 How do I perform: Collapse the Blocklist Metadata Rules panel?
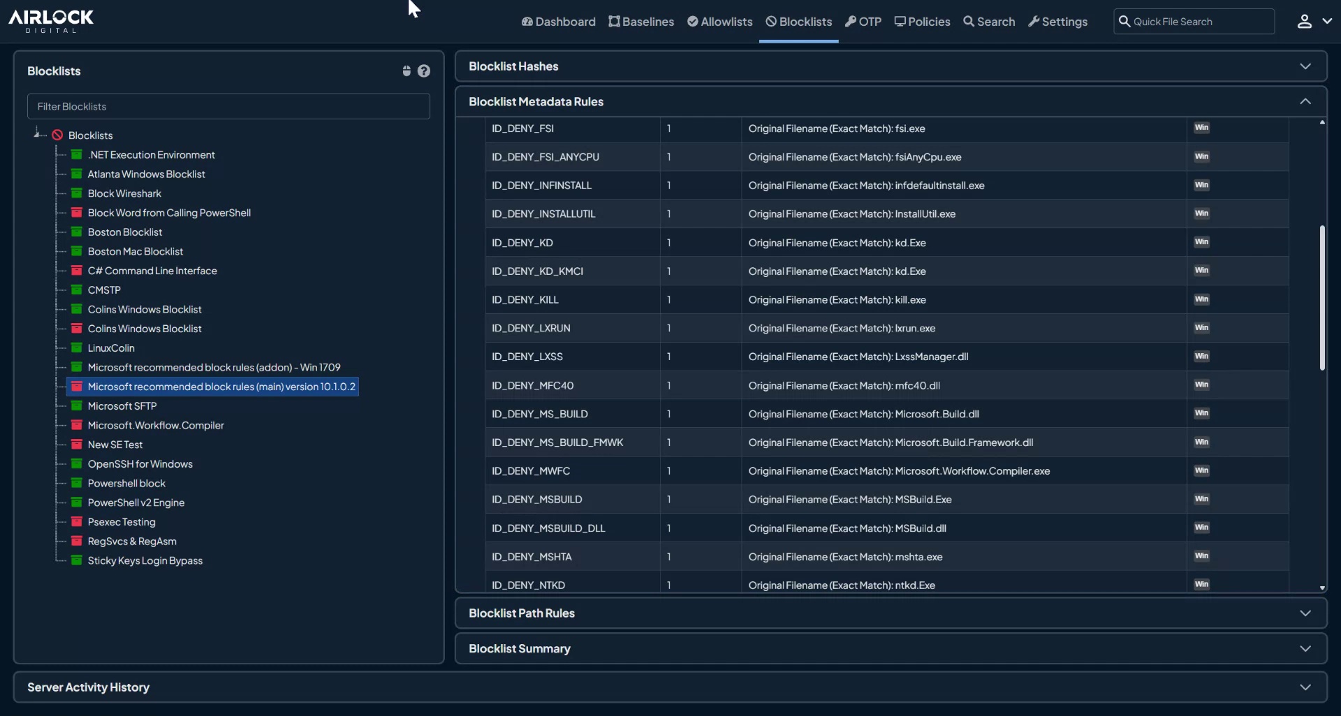pos(1305,101)
